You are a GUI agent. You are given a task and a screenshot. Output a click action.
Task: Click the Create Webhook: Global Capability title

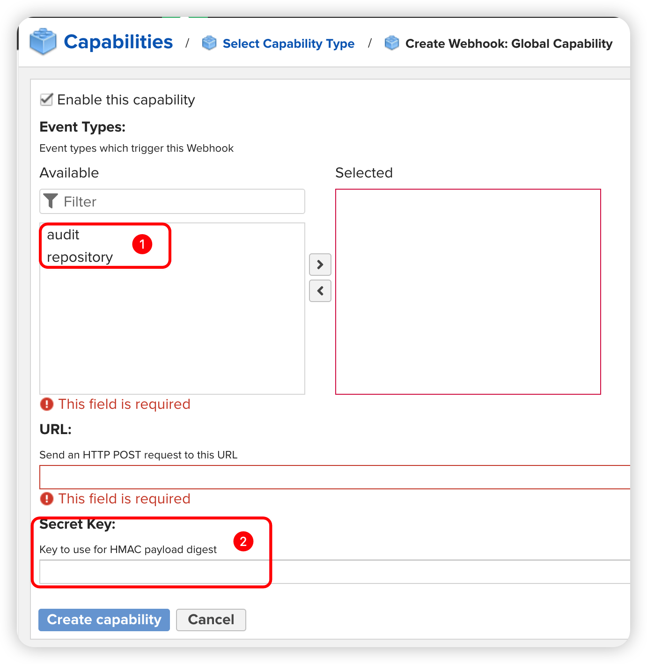(x=508, y=44)
